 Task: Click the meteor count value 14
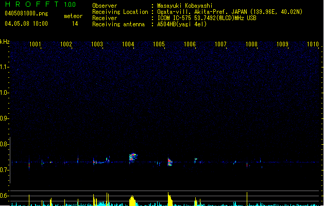pyautogui.click(x=75, y=24)
